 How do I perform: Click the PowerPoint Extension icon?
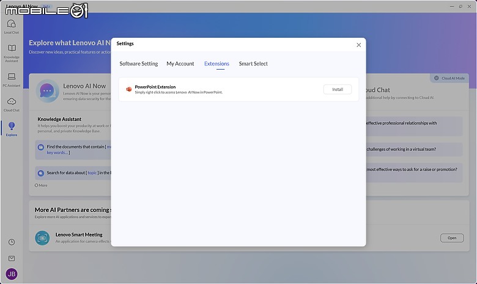128,89
